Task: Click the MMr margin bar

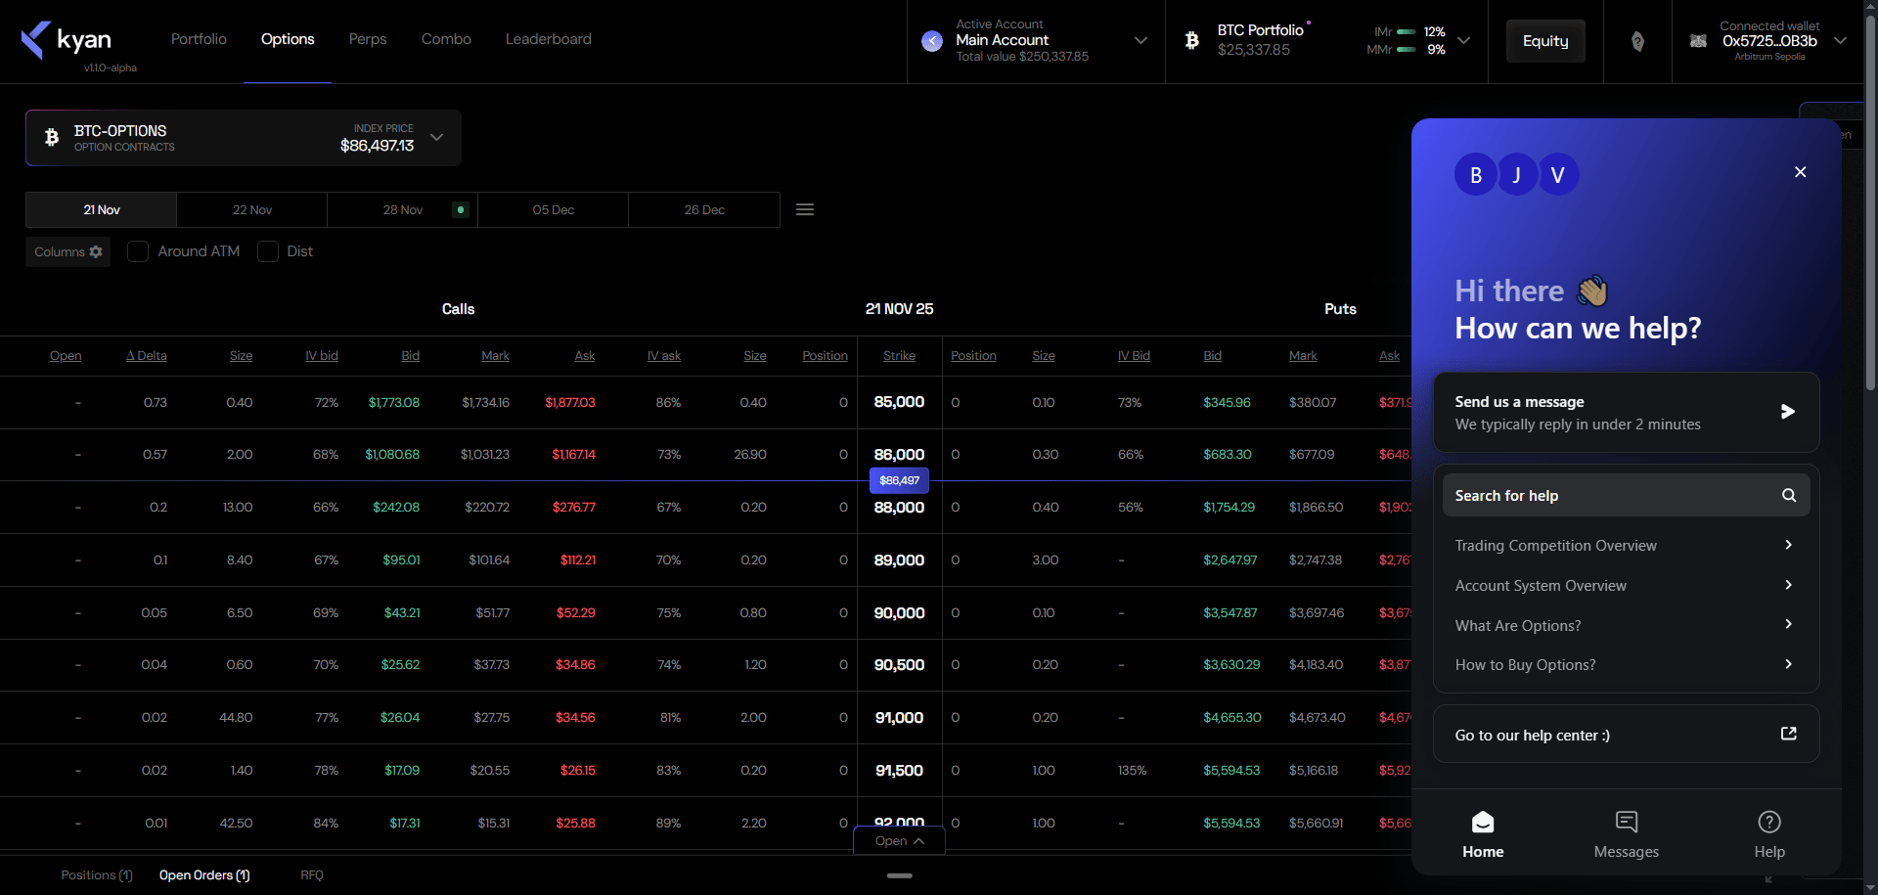Action: point(1407,50)
